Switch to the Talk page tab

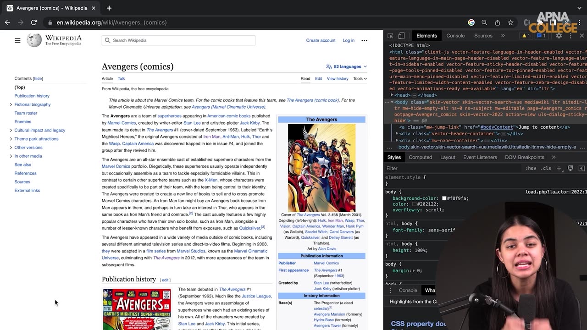[x=121, y=78]
